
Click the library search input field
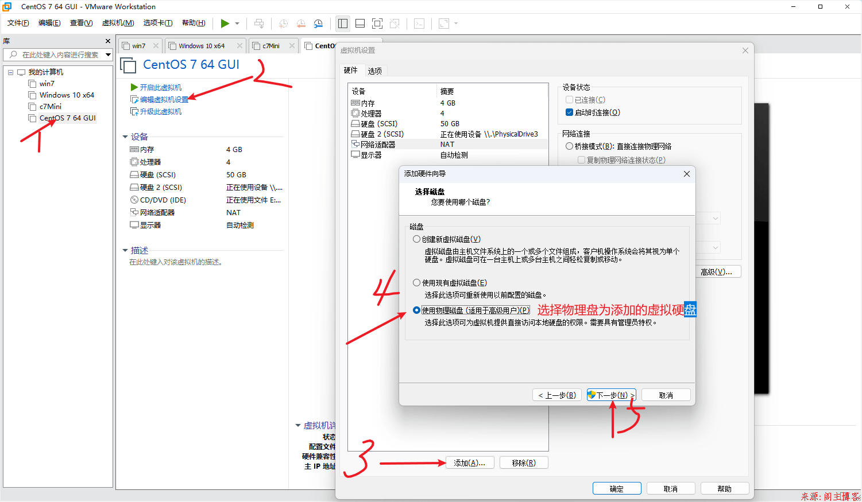(57, 55)
